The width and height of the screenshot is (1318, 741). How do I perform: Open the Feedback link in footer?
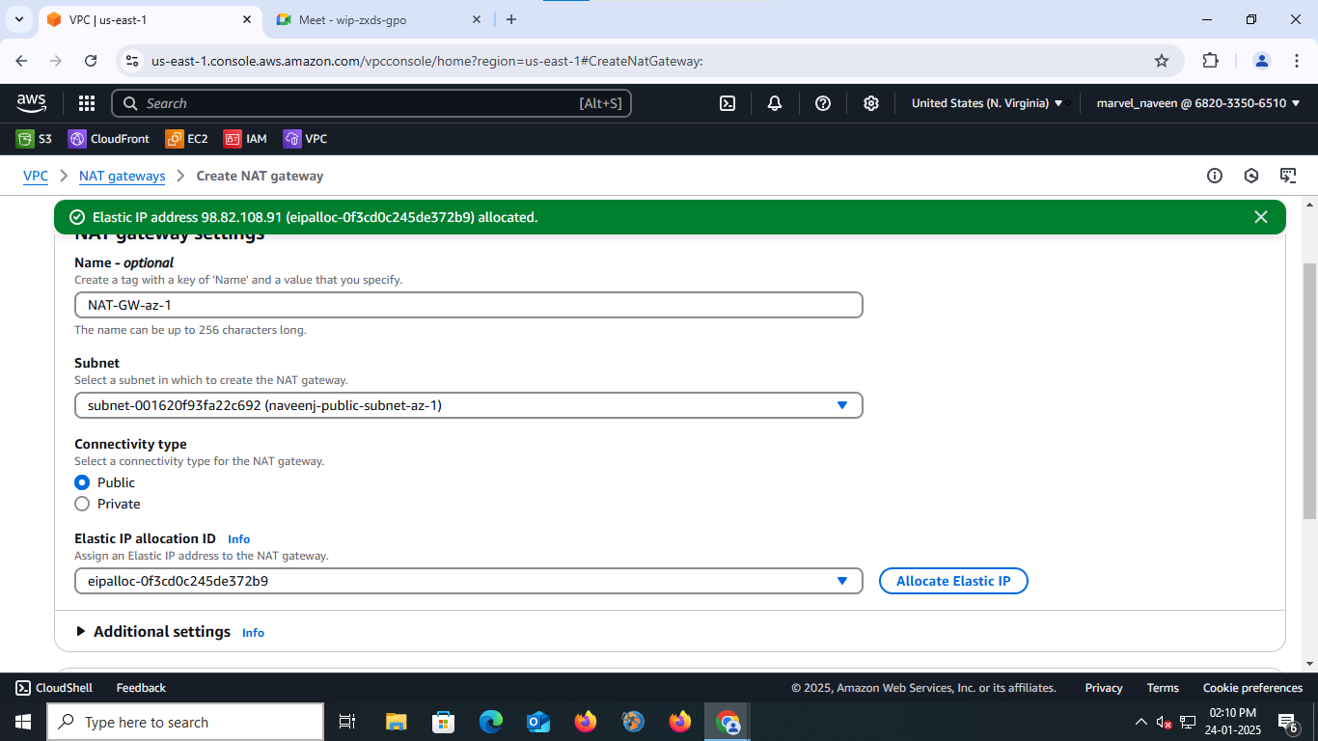141,688
